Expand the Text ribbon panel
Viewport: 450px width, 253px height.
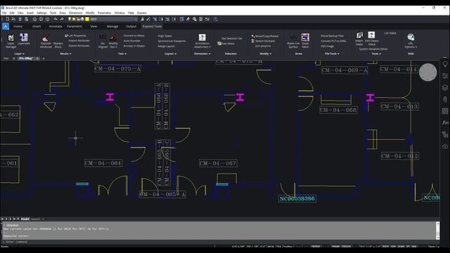pos(122,53)
